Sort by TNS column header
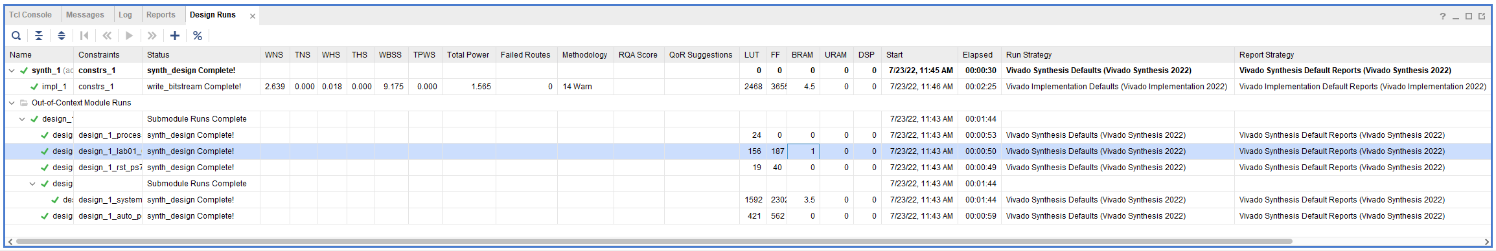This screenshot has height=251, width=1496. (x=303, y=55)
